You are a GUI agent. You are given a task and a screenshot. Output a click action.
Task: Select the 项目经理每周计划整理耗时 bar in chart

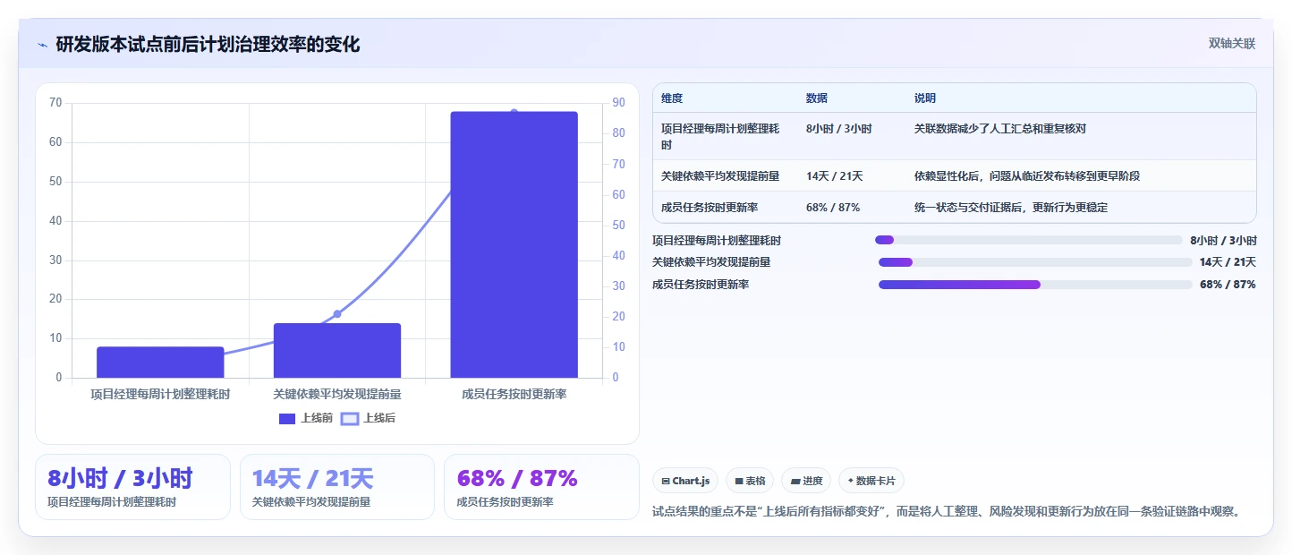[160, 363]
